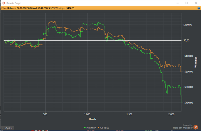Image resolution: width=201 pixels, height=131 pixels.
Task: Click the orange All-In EV color swatch
Action: (x=98, y=128)
